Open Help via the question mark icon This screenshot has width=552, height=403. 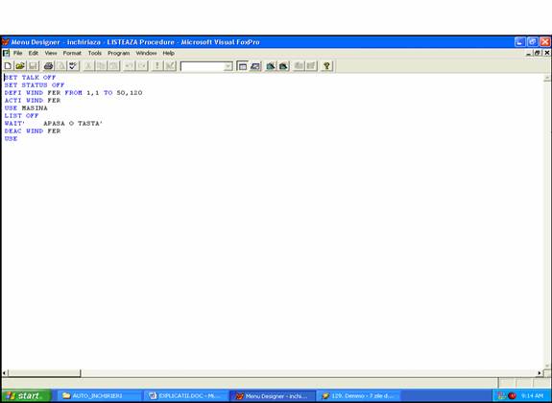tap(326, 66)
